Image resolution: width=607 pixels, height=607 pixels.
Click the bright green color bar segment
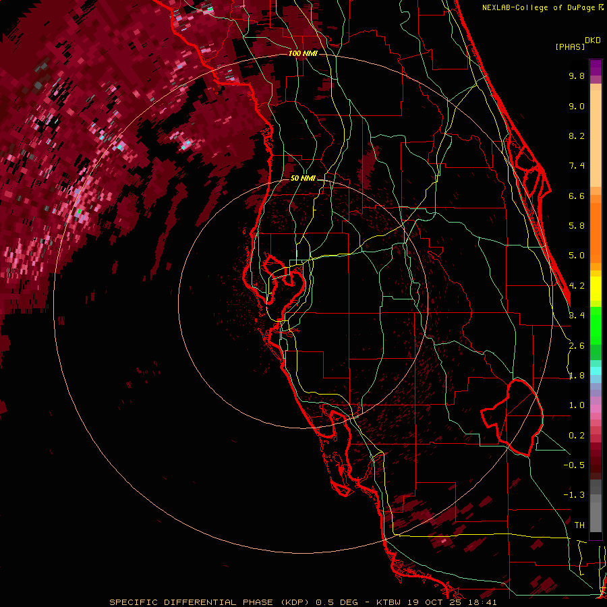click(596, 325)
